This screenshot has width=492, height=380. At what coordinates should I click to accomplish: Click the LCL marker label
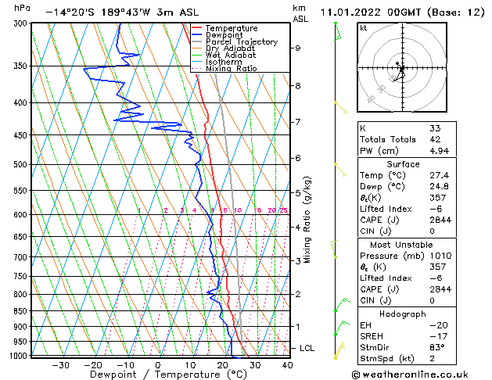coord(307,349)
